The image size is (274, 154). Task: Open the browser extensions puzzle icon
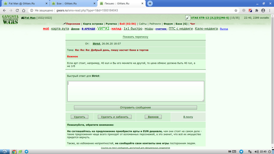[257, 11]
